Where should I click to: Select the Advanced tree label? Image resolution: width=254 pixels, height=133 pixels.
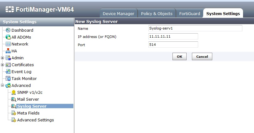click(x=21, y=86)
